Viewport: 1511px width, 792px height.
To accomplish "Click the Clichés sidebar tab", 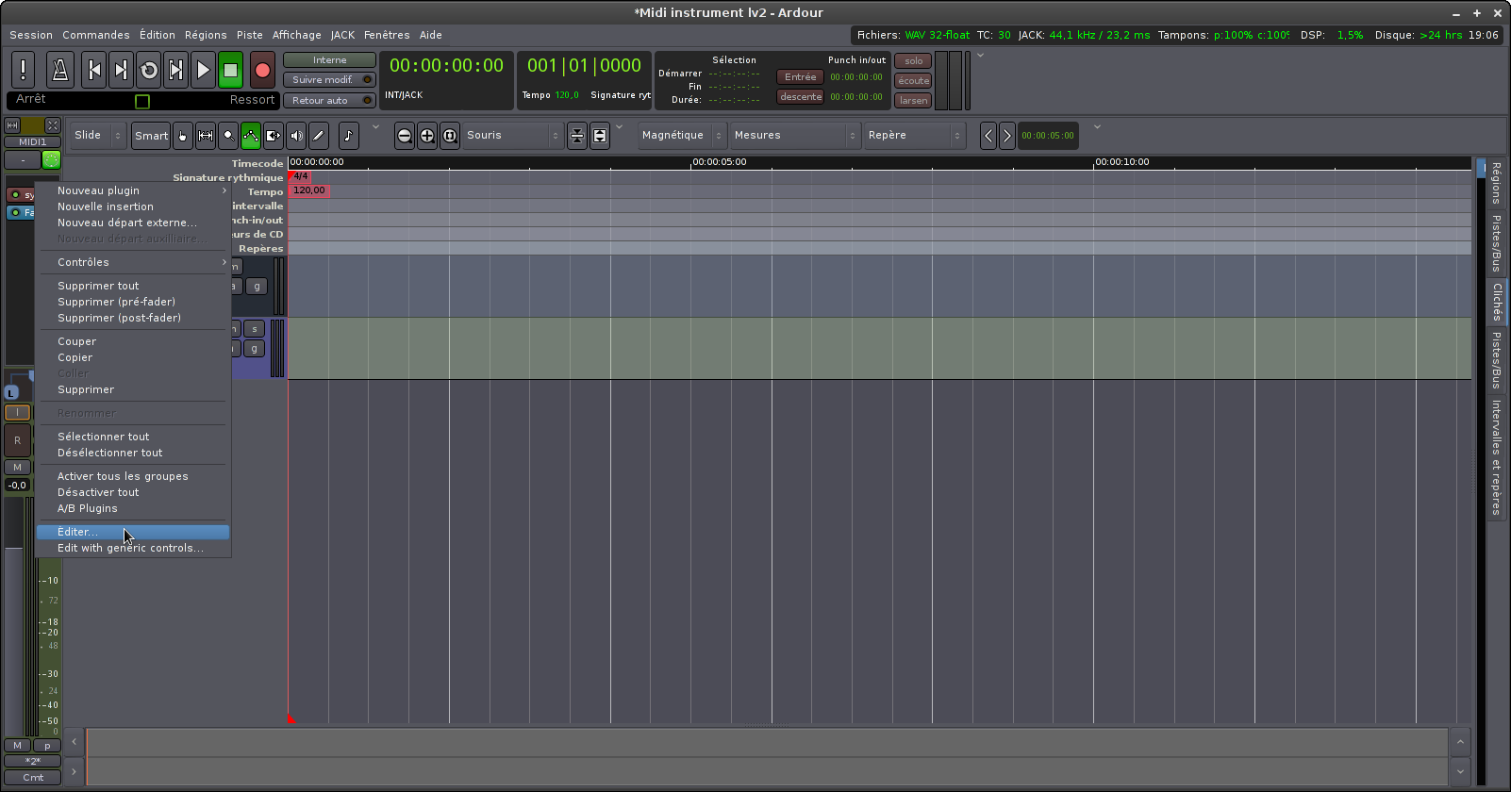I will click(1497, 302).
